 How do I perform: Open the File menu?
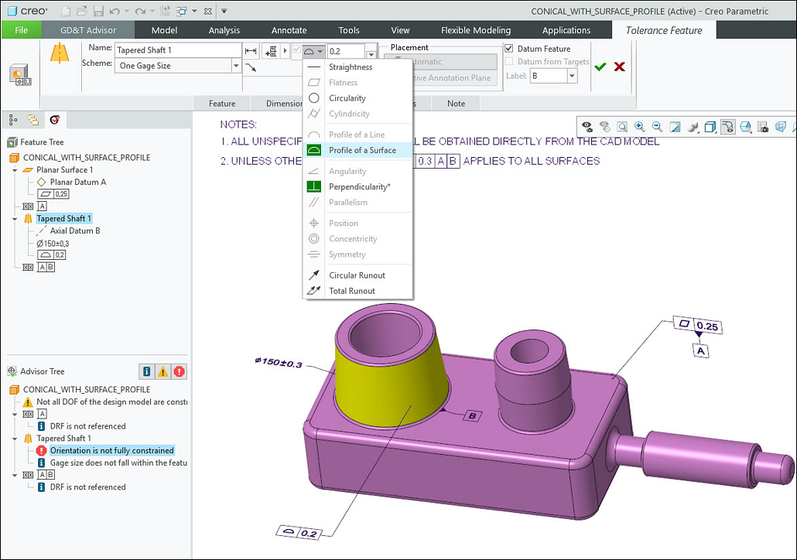[x=21, y=30]
